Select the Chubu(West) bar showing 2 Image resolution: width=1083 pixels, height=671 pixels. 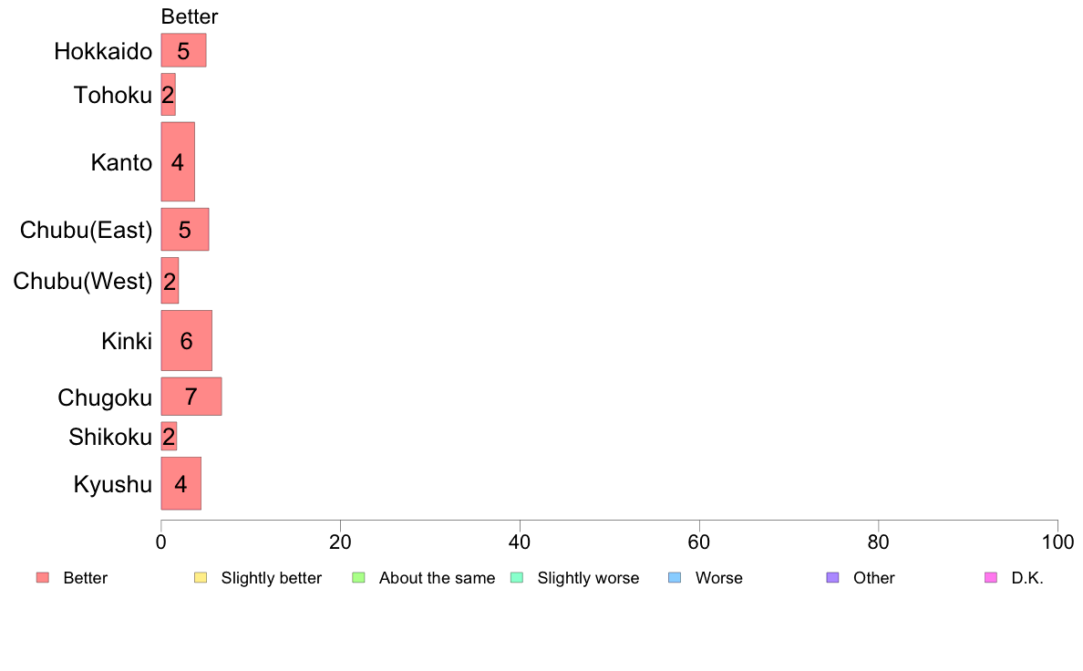click(170, 281)
